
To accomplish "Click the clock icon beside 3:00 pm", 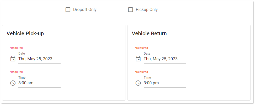I will click(x=138, y=83).
